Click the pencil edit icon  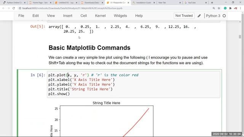(199, 16)
